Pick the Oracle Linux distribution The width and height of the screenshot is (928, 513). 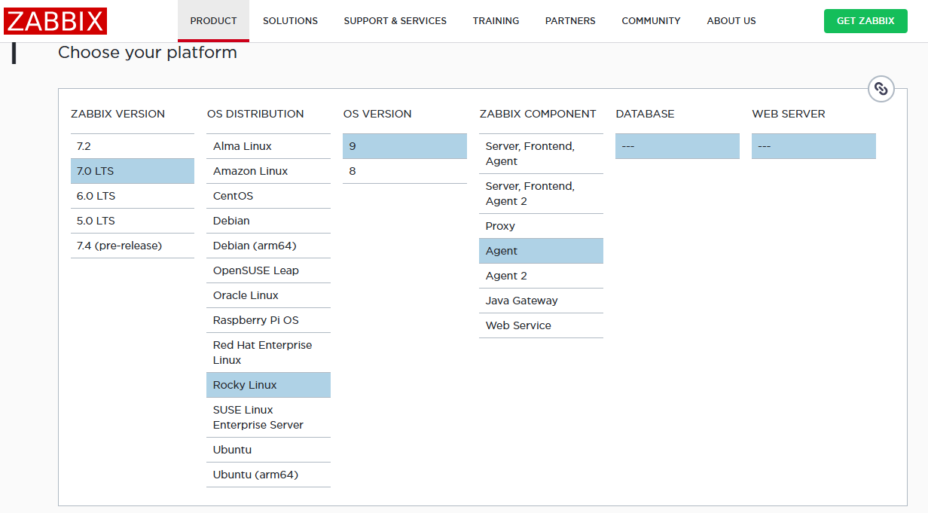(269, 295)
